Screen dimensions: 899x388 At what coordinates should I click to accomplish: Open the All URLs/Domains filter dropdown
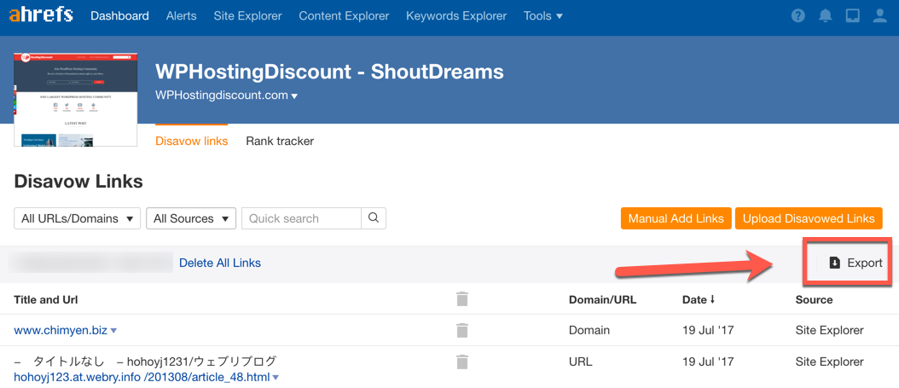(x=78, y=218)
